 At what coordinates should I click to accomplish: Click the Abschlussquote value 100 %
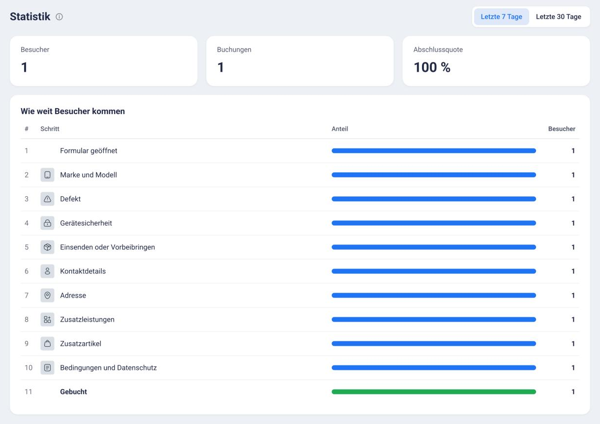[432, 67]
